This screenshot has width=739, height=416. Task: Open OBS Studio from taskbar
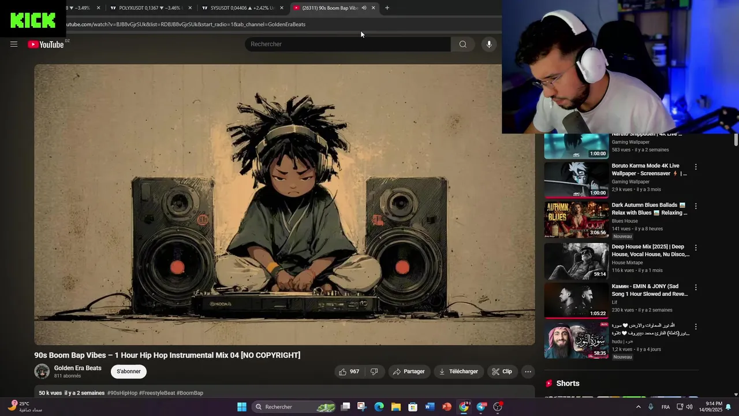pos(498,407)
